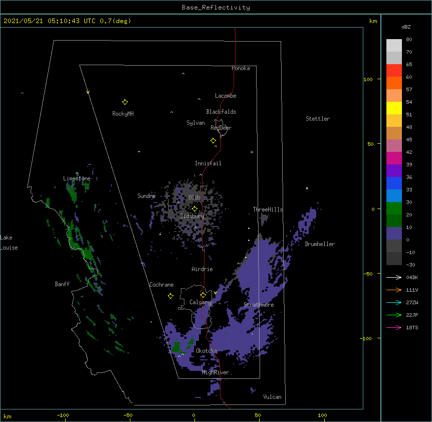The width and height of the screenshot is (432, 422).
Task: Click the Banff map label
Action: point(62,284)
